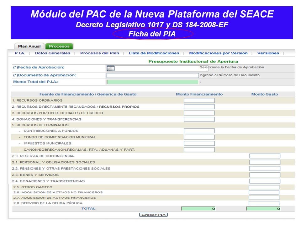Click Fondo de Compensacion Municipal field
This screenshot has height=226, width=301.
(x=199, y=137)
